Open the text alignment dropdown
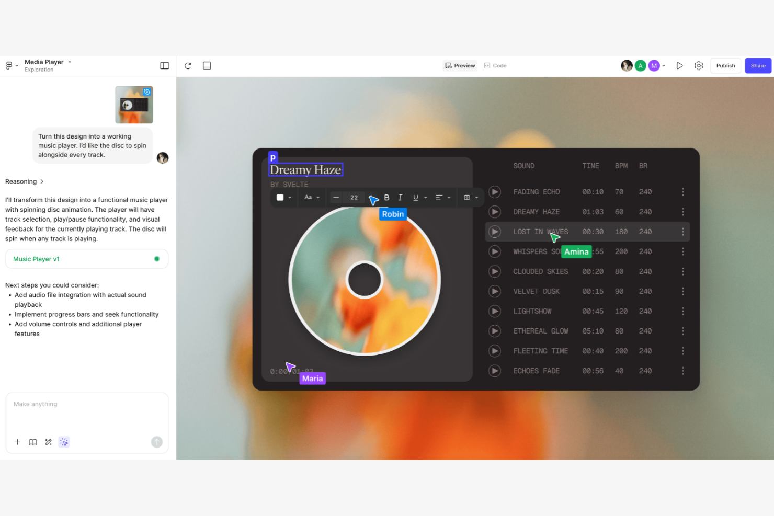 coord(443,197)
